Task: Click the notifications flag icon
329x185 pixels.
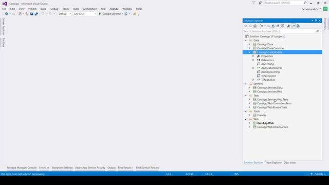Action: point(253,3)
